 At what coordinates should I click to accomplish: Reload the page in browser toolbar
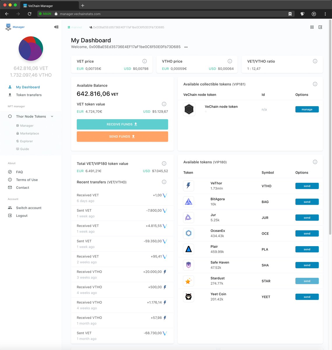29,14
